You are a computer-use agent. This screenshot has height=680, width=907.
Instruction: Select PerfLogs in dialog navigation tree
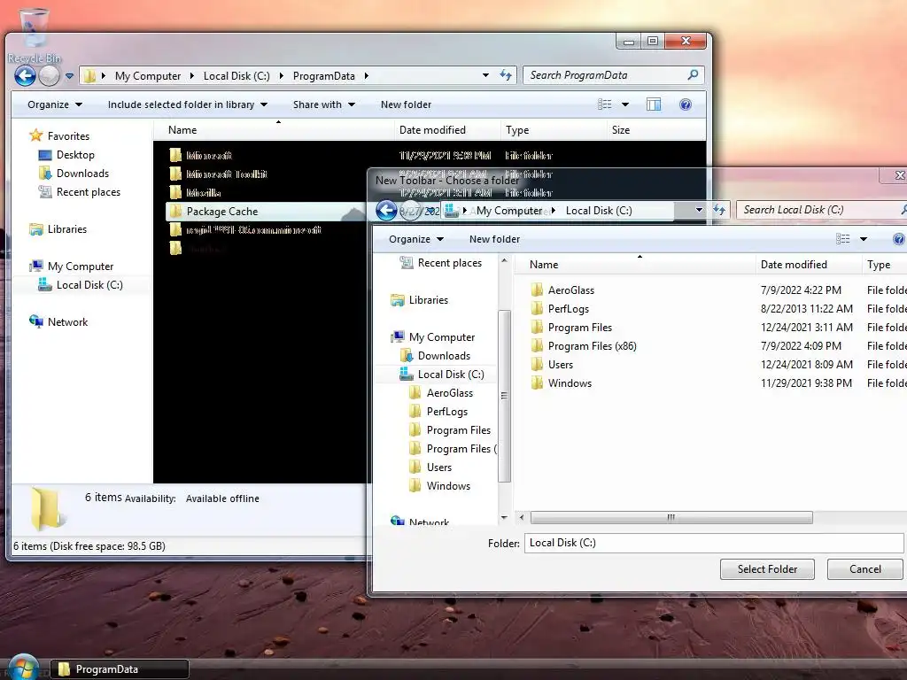tap(447, 412)
